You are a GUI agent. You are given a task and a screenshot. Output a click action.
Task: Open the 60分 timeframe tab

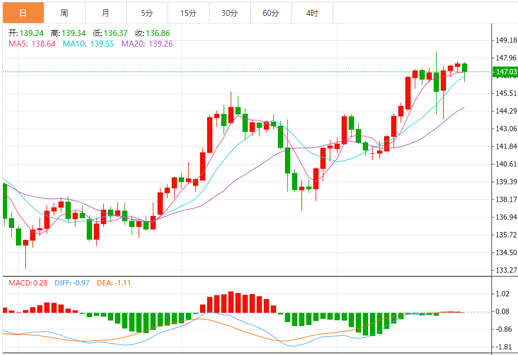tap(271, 13)
